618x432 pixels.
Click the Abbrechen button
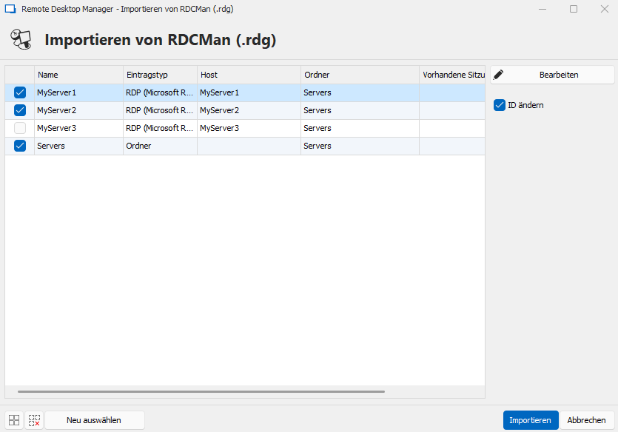point(586,420)
